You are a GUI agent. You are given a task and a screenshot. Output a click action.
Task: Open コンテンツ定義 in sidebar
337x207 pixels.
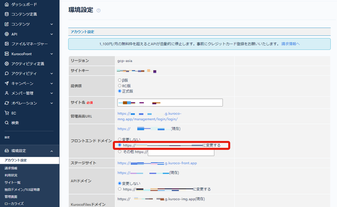pyautogui.click(x=24, y=14)
